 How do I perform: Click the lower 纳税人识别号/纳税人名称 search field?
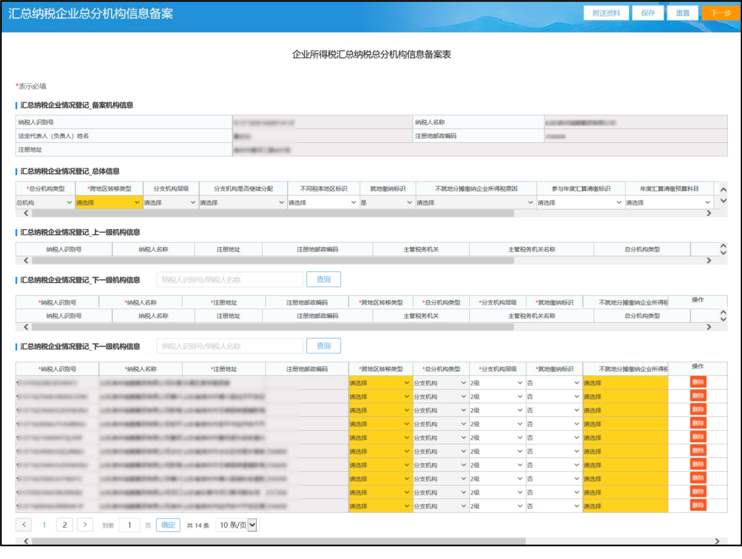coord(230,346)
